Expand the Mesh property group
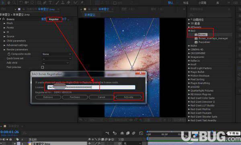Image resolution: width=241 pixels, height=145 pixels. [x=4, y=23]
